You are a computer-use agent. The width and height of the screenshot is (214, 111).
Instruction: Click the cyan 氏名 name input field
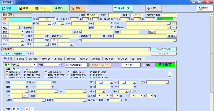[20, 19]
